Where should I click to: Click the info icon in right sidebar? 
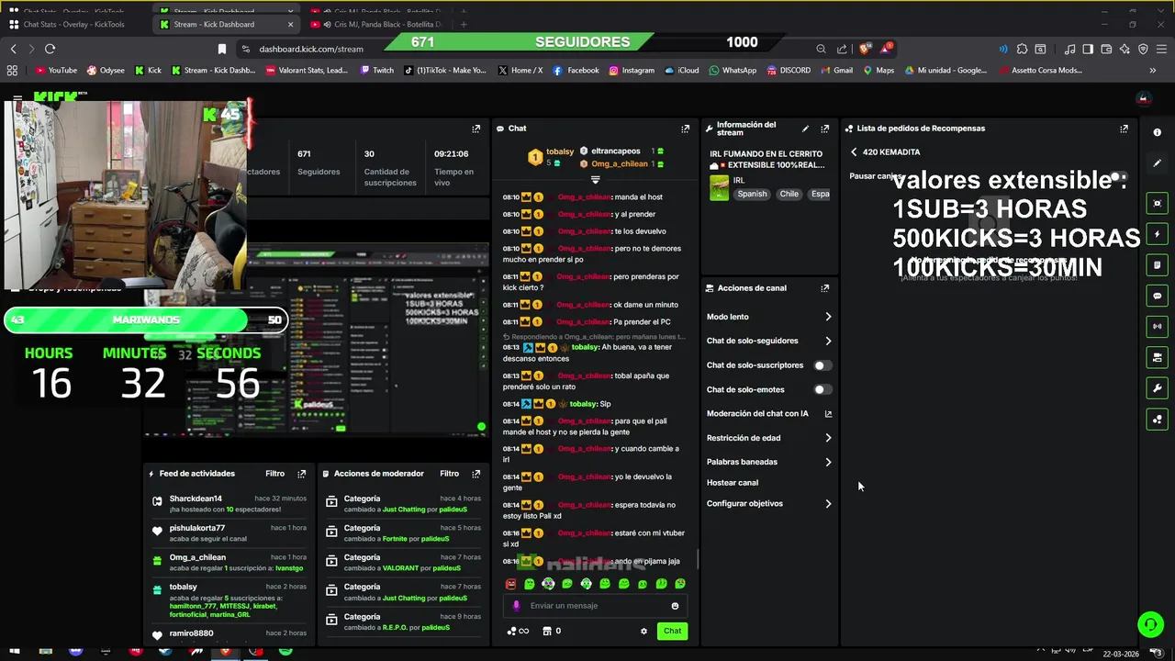[x=1157, y=132]
